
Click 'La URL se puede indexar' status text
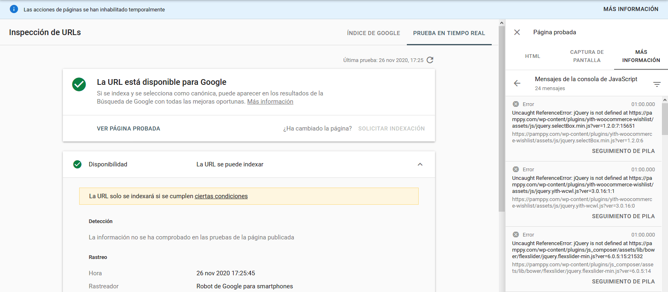(230, 164)
